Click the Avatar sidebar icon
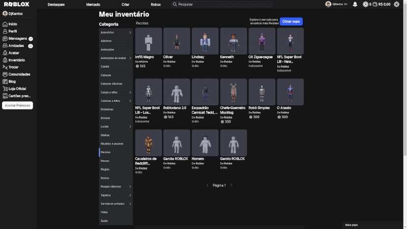This screenshot has width=407, height=229. coord(5,52)
